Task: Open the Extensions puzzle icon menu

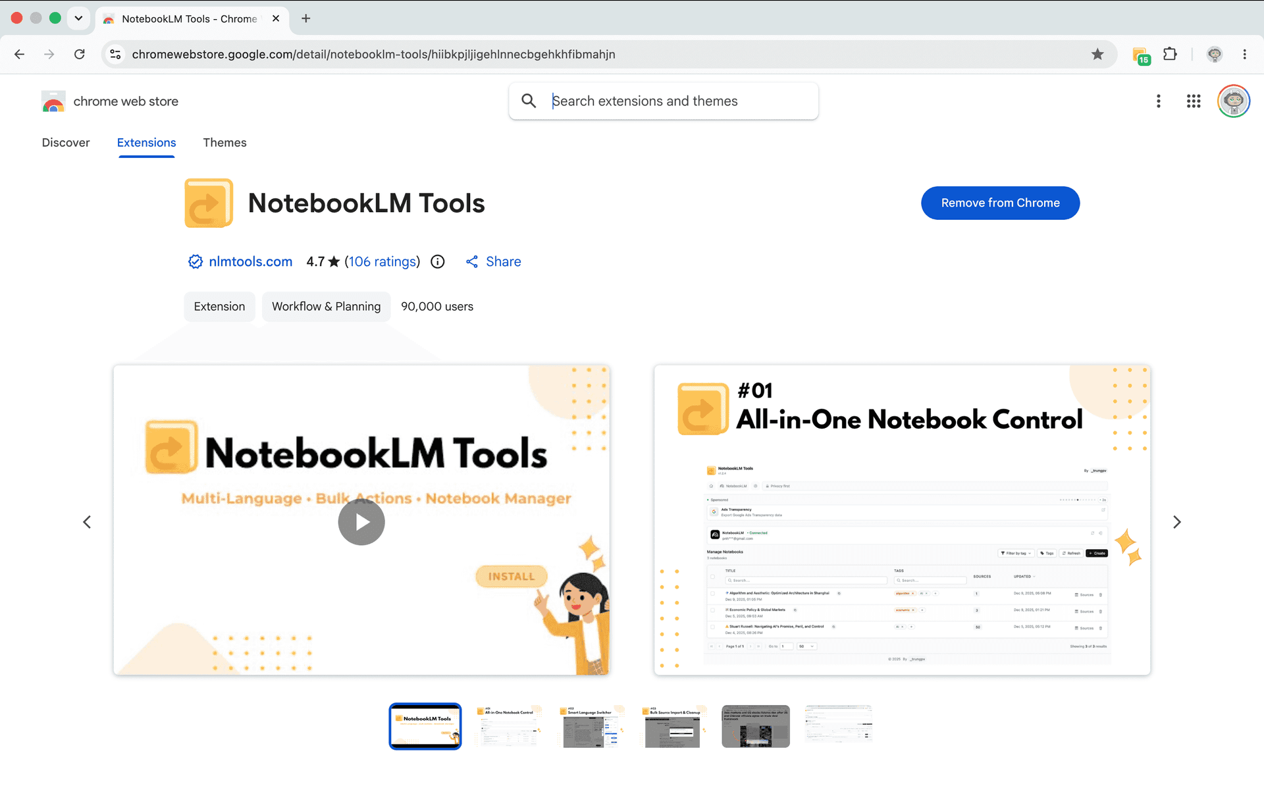Action: pyautogui.click(x=1170, y=54)
